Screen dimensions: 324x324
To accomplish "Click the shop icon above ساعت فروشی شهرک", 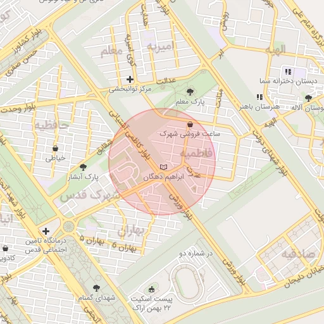I will click(x=190, y=125).
